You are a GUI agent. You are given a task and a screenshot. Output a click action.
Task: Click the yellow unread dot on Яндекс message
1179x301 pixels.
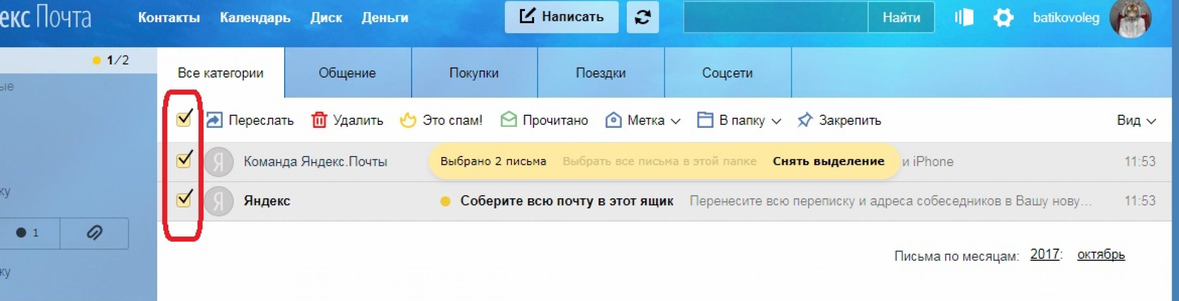(445, 201)
